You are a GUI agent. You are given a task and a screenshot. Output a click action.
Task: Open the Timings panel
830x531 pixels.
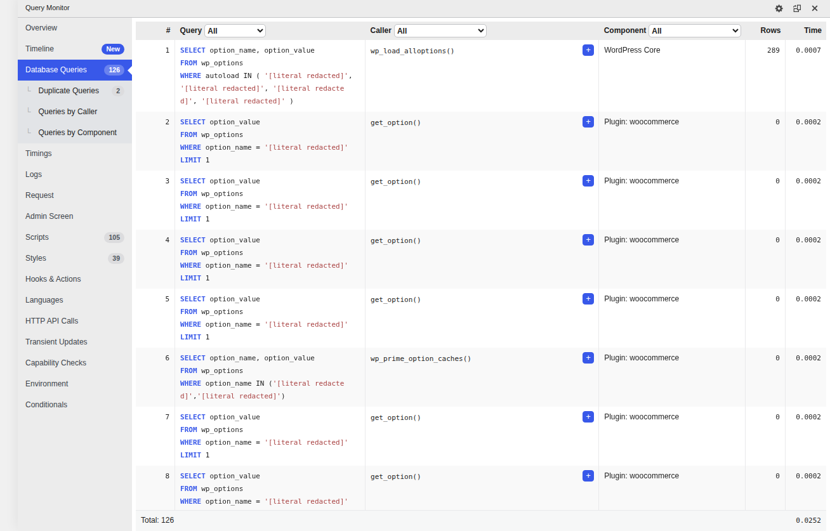tap(75, 154)
